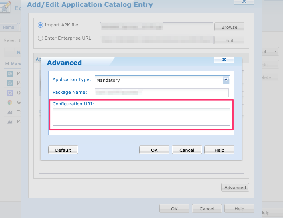Open the Add dropdown in the background panel
The width and height of the screenshot is (283, 218).
(x=269, y=52)
